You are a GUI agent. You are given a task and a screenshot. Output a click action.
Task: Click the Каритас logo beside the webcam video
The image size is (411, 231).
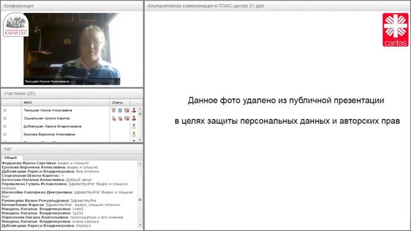16,25
